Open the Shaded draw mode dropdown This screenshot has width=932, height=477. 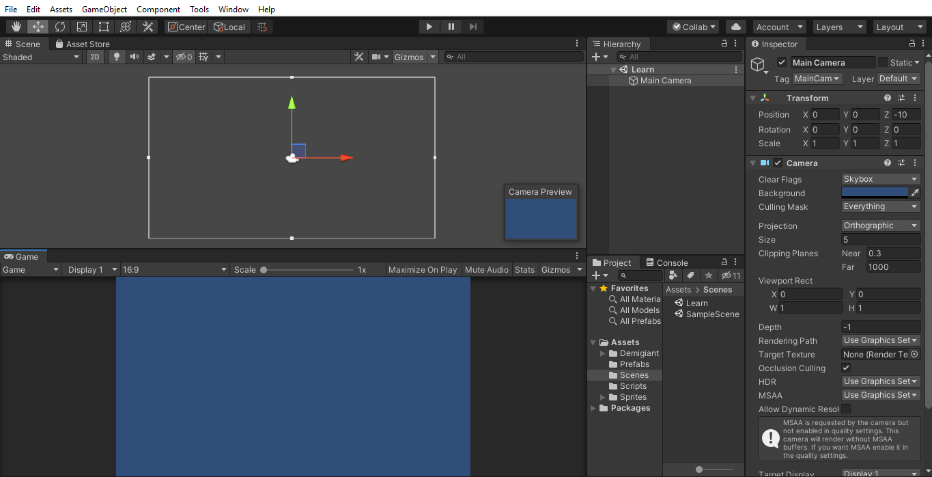point(41,57)
